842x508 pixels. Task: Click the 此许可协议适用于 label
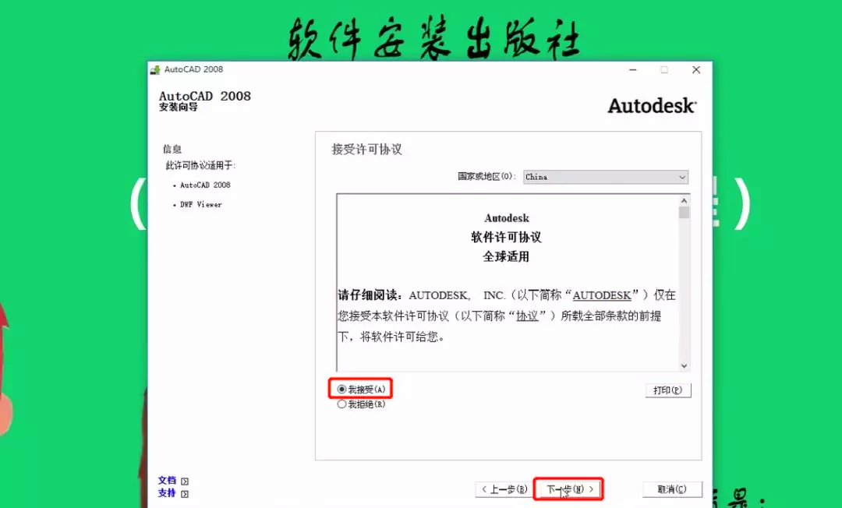pos(200,165)
